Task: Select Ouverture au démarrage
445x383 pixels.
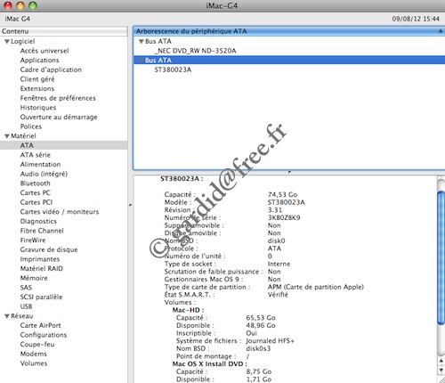Action: click(x=59, y=118)
